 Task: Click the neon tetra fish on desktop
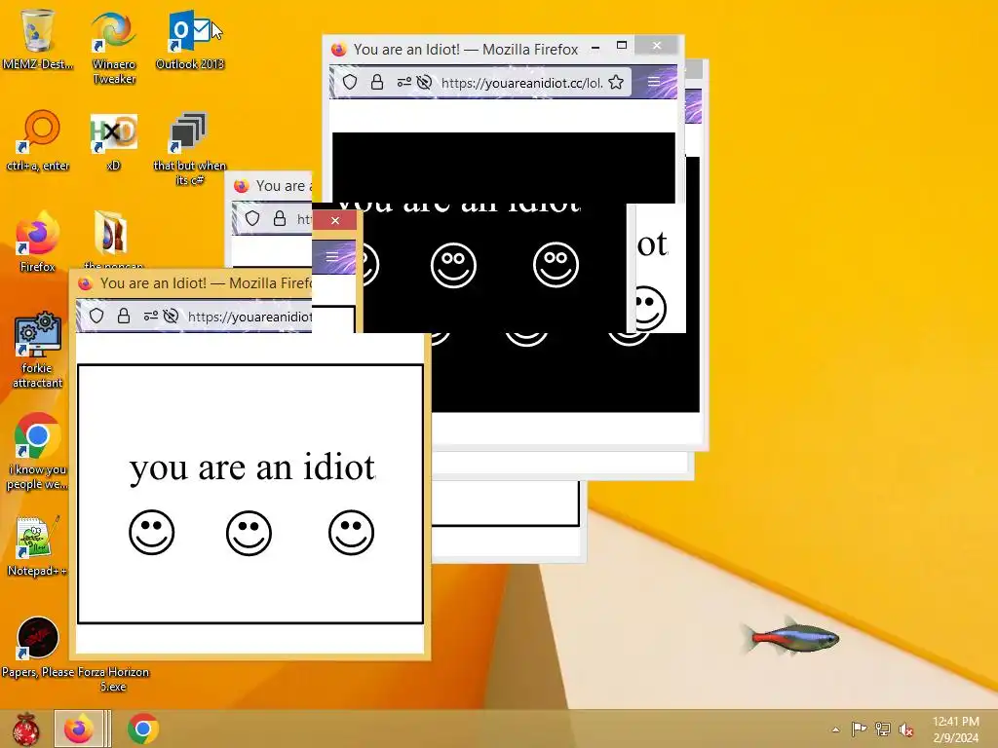pos(789,637)
